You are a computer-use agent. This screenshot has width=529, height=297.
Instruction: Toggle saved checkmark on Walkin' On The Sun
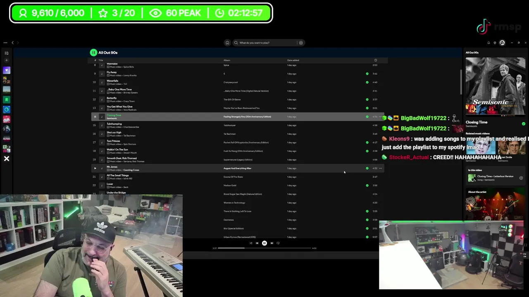click(x=367, y=151)
